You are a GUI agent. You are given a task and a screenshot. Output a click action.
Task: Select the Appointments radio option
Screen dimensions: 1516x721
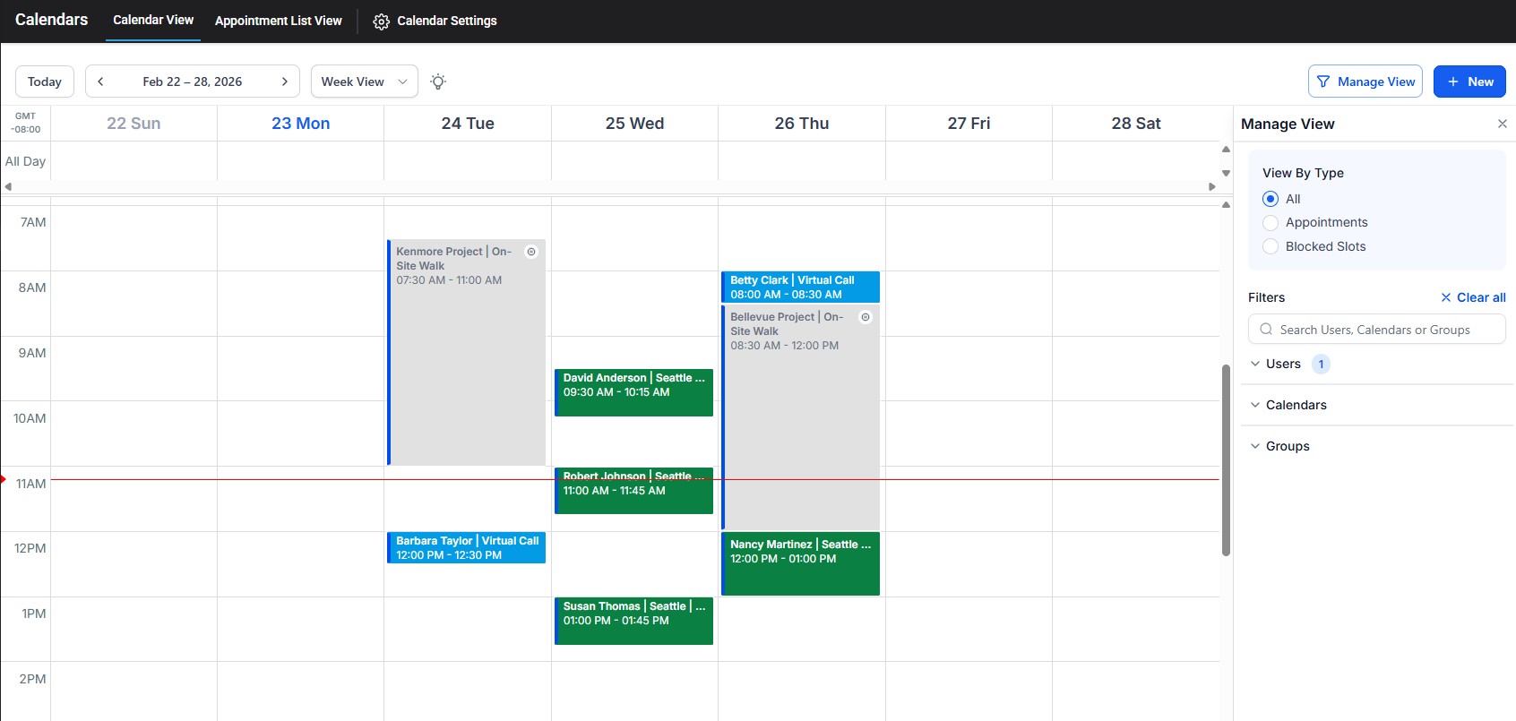(x=1271, y=223)
